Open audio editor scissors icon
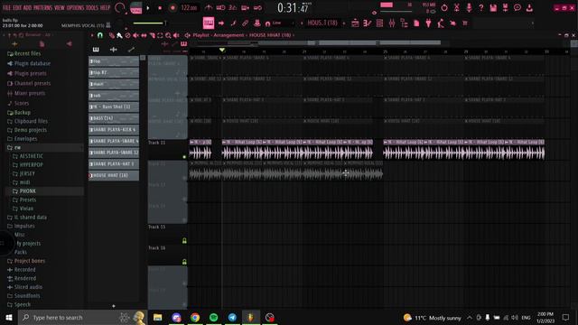The width and height of the screenshot is (578, 325). click(457, 7)
